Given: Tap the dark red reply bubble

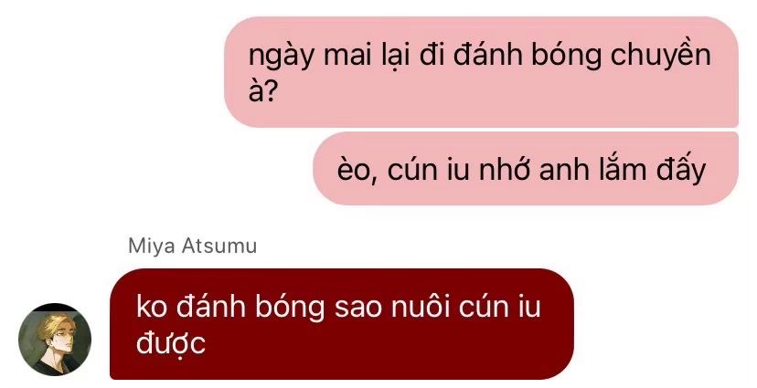Looking at the screenshot, I should [x=342, y=324].
